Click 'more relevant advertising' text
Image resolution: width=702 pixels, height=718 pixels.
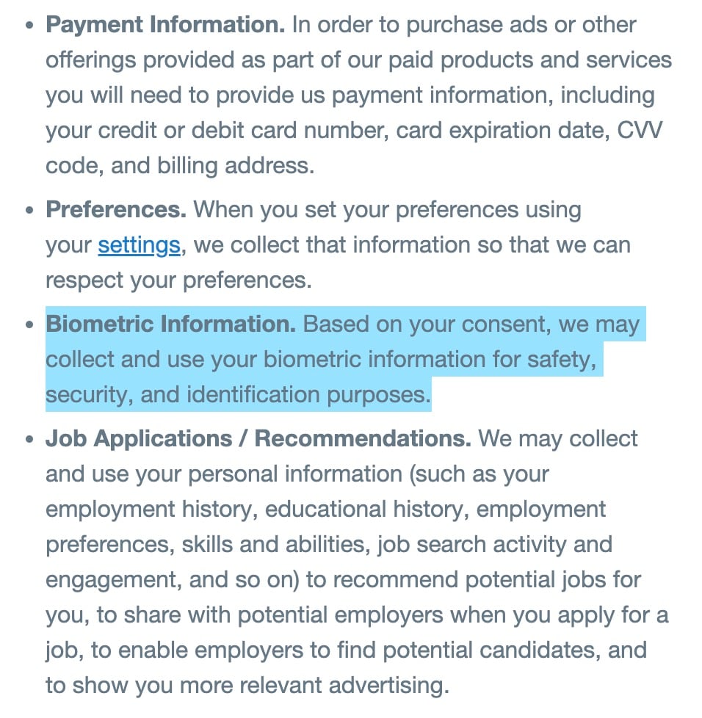pyautogui.click(x=314, y=686)
